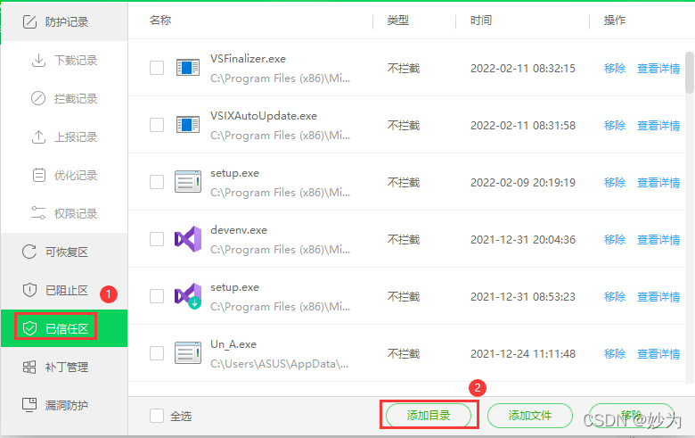Click the VSIXAutoUpdate.exe file icon
The width and height of the screenshot is (695, 438).
(187, 125)
